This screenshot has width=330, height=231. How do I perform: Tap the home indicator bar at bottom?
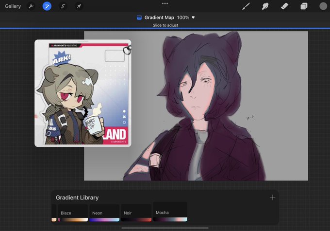click(x=165, y=228)
